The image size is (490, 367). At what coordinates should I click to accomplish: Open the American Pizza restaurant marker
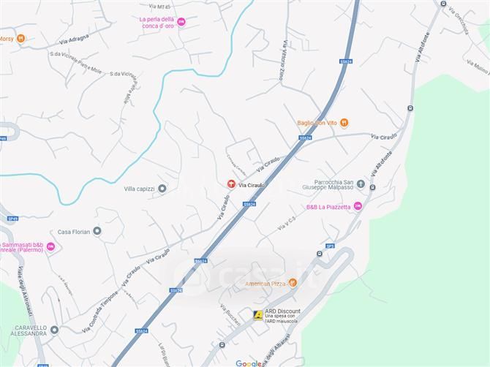(x=293, y=283)
